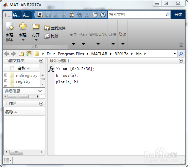This screenshot has height=167, width=188.
Task: Click the Workspace horizontal scrollbar thumb
Action: tap(16, 152)
